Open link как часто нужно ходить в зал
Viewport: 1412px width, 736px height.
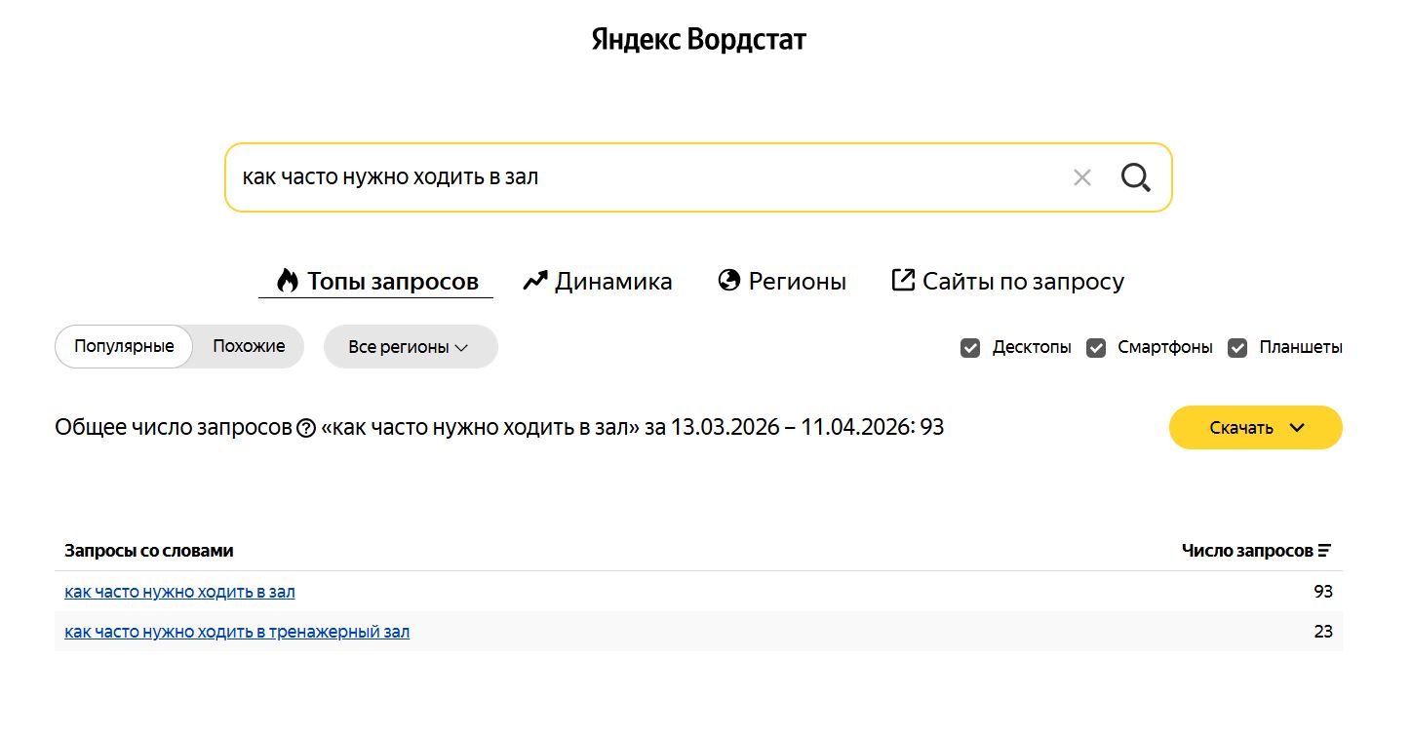pos(179,592)
